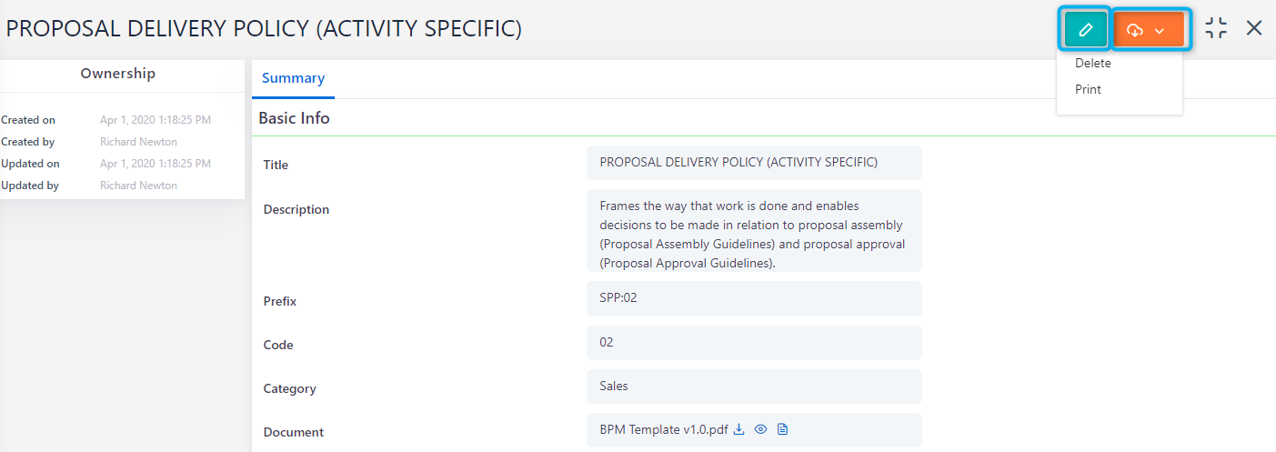Exit full screen with the collapse icon
This screenshot has width=1276, height=452.
point(1216,28)
